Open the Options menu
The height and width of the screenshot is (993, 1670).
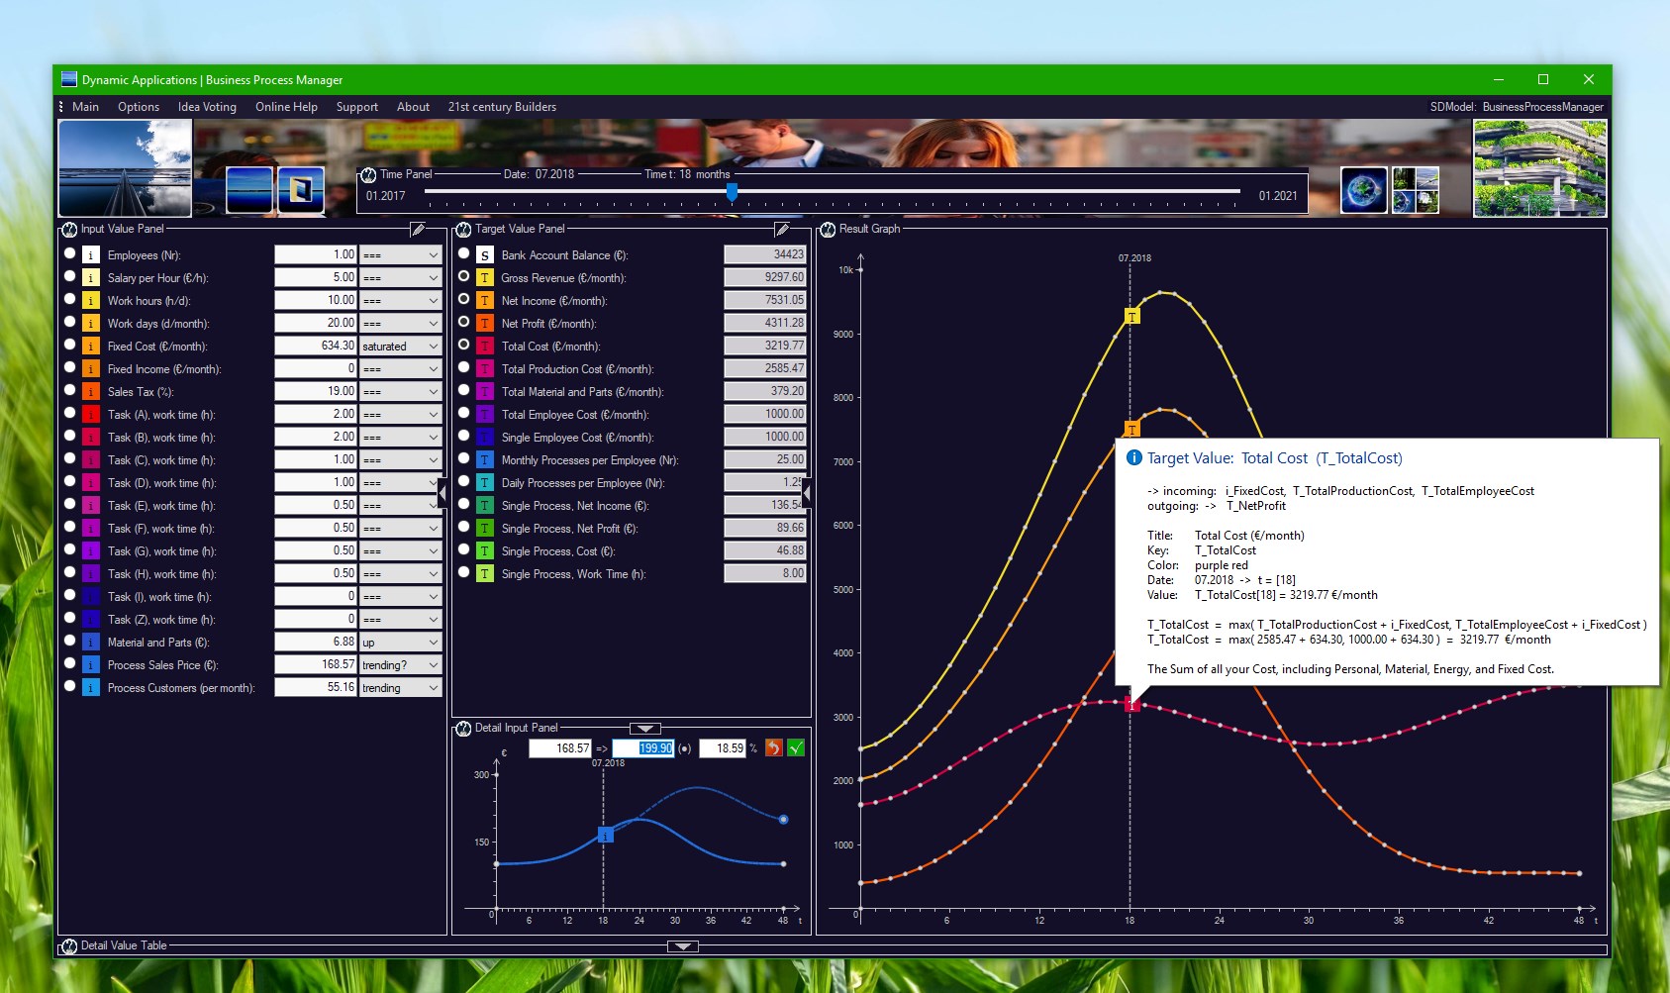pos(139,107)
